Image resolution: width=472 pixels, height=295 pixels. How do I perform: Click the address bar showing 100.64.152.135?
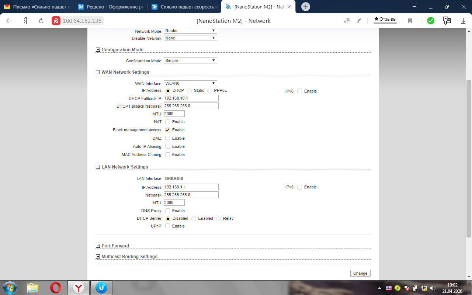tap(82, 21)
